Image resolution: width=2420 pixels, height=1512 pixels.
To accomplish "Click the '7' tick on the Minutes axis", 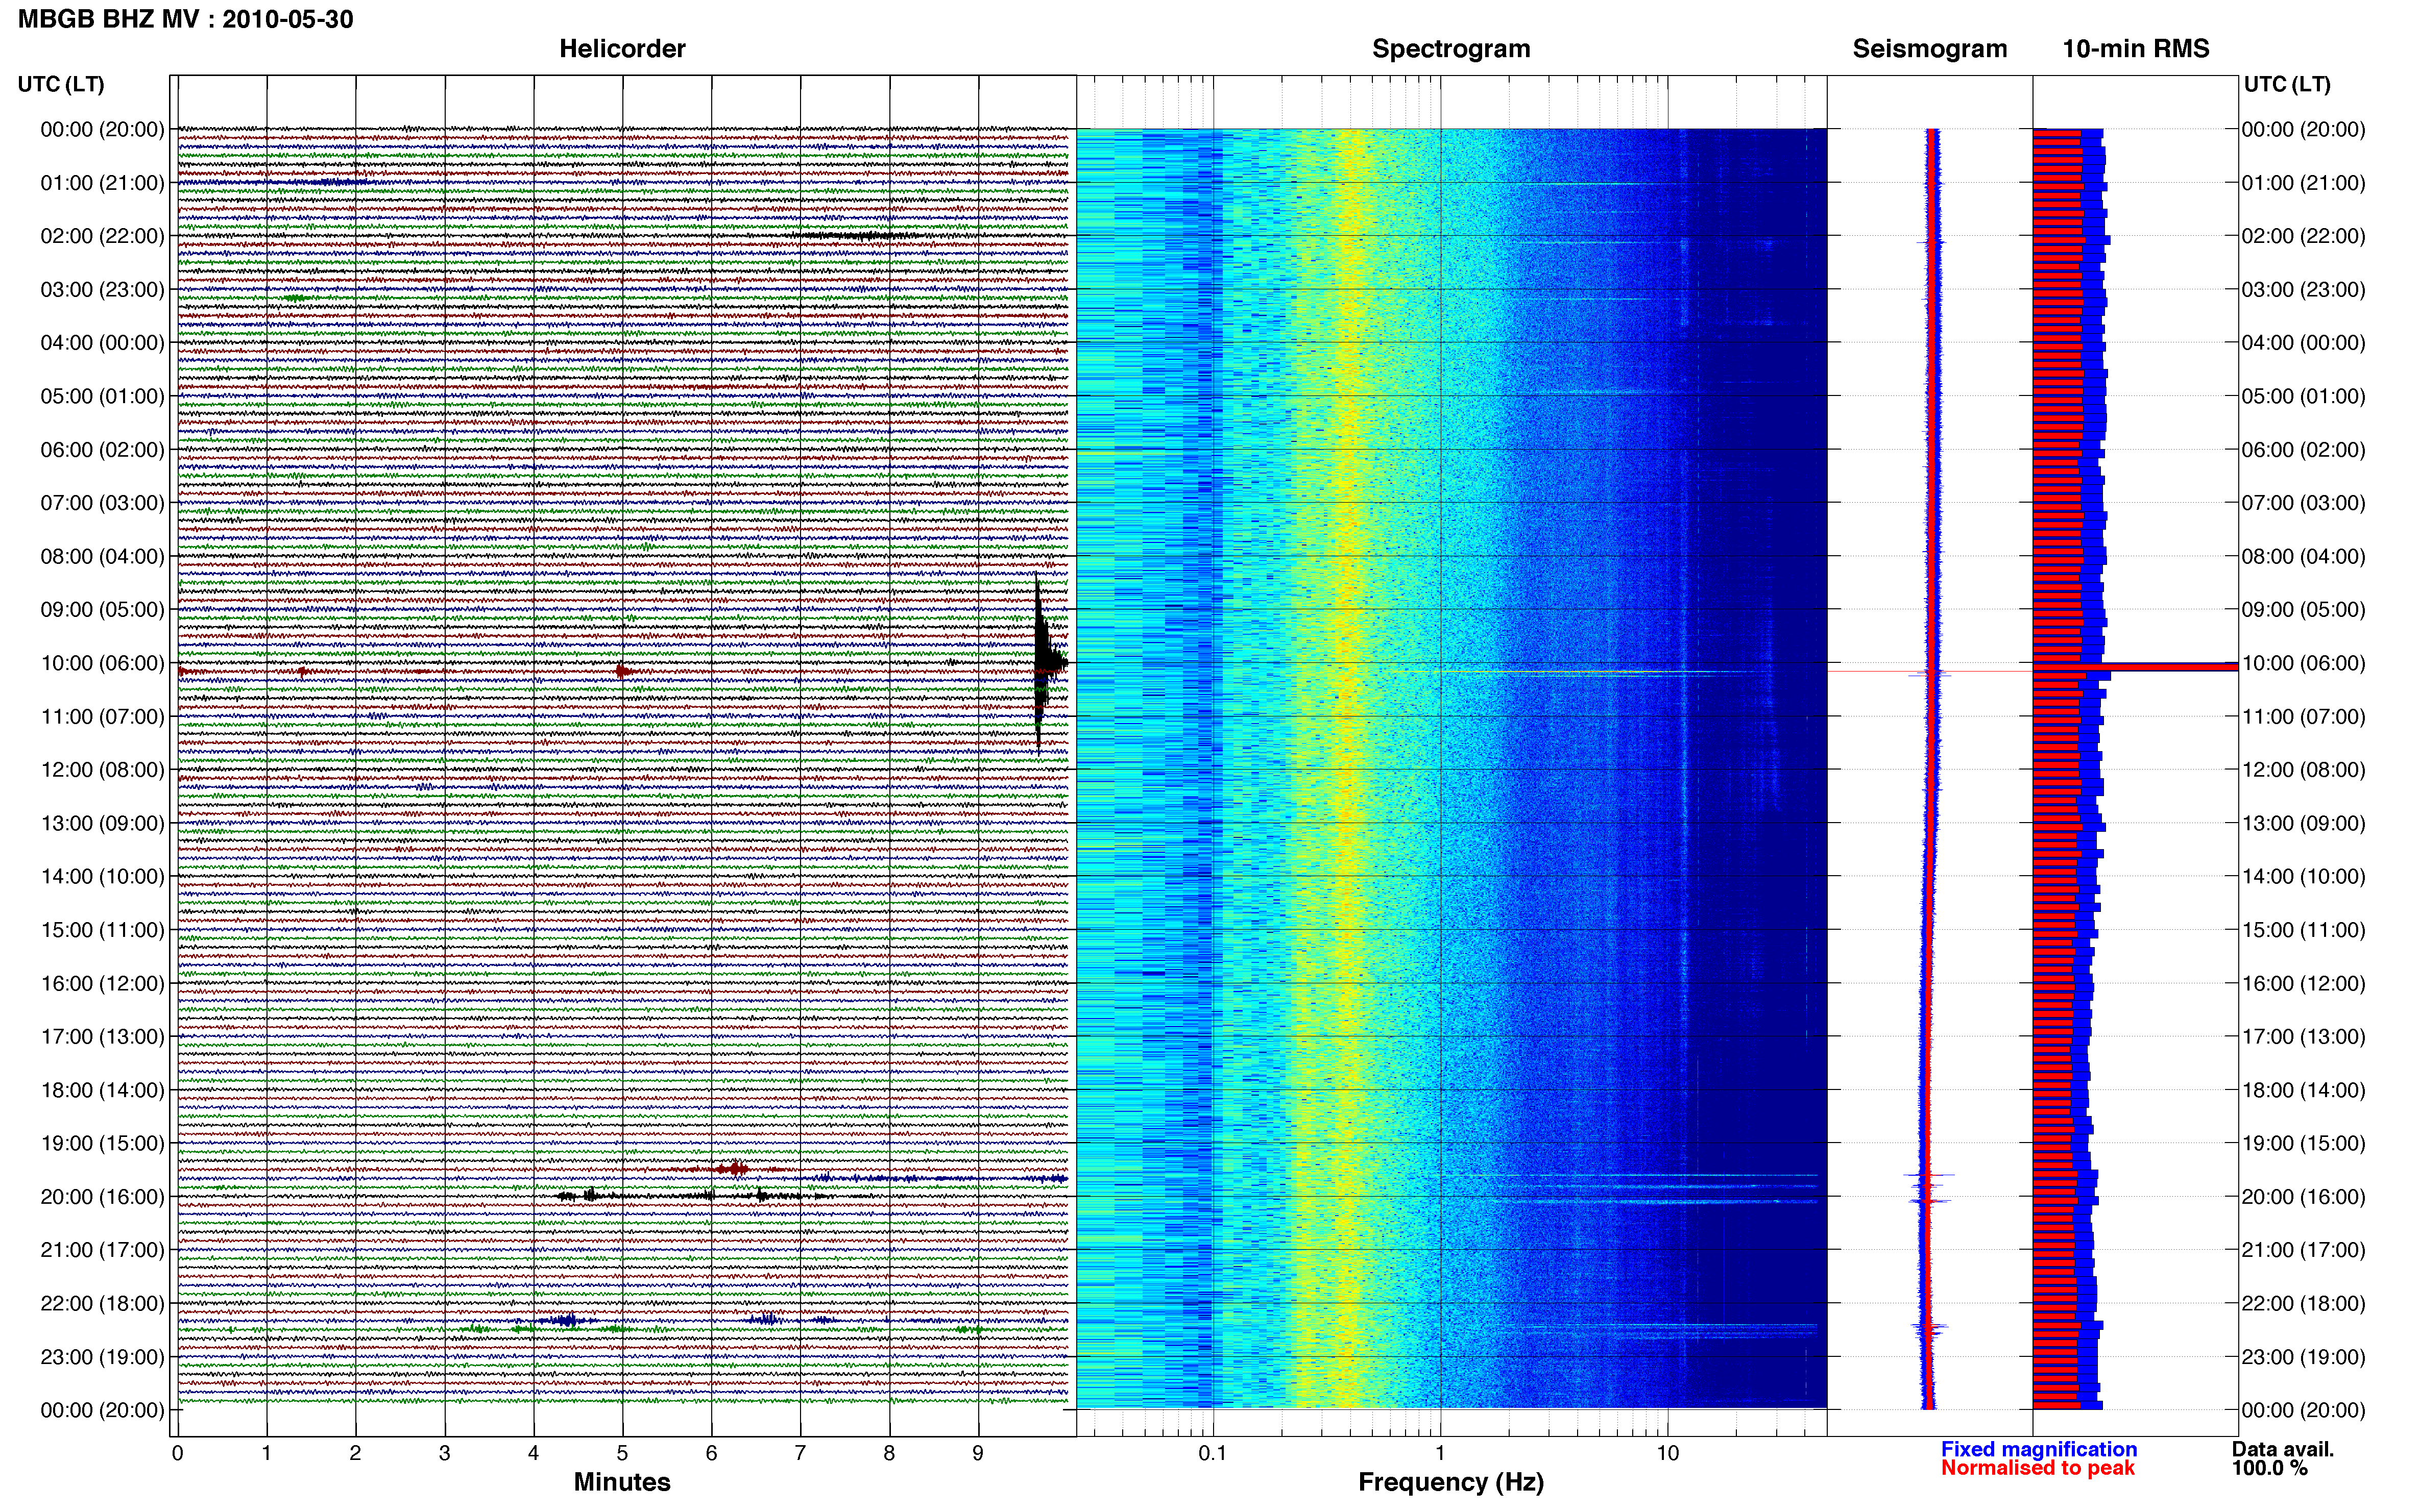I will (x=801, y=1453).
